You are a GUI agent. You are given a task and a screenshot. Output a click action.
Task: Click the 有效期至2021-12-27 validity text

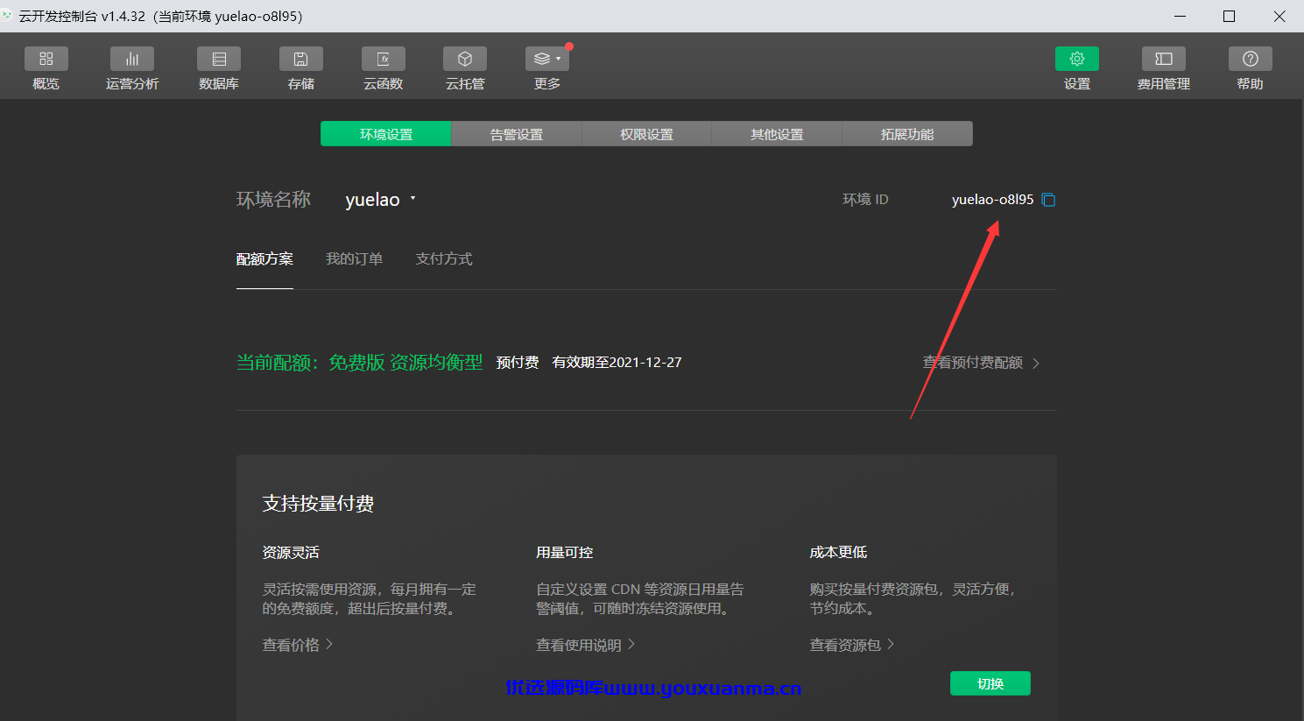(617, 363)
